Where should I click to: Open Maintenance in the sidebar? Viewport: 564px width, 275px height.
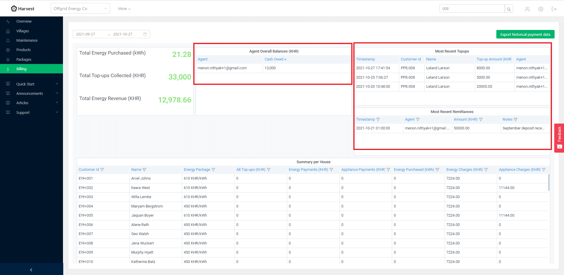[27, 40]
